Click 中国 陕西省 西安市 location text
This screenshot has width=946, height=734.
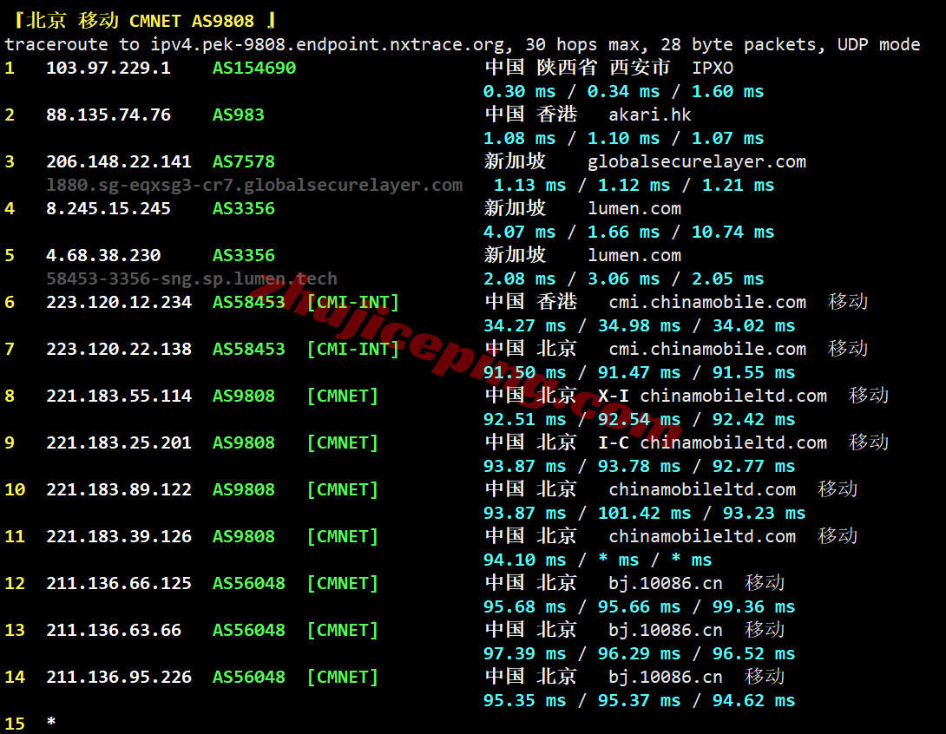click(x=577, y=68)
